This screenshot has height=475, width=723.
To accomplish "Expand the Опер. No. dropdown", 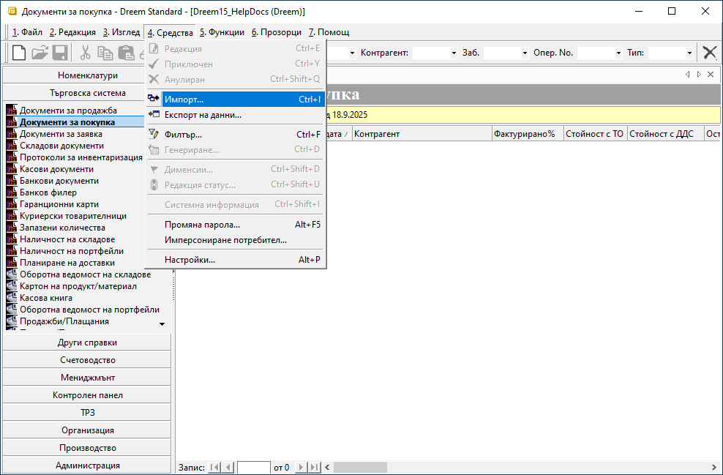I will pos(618,53).
